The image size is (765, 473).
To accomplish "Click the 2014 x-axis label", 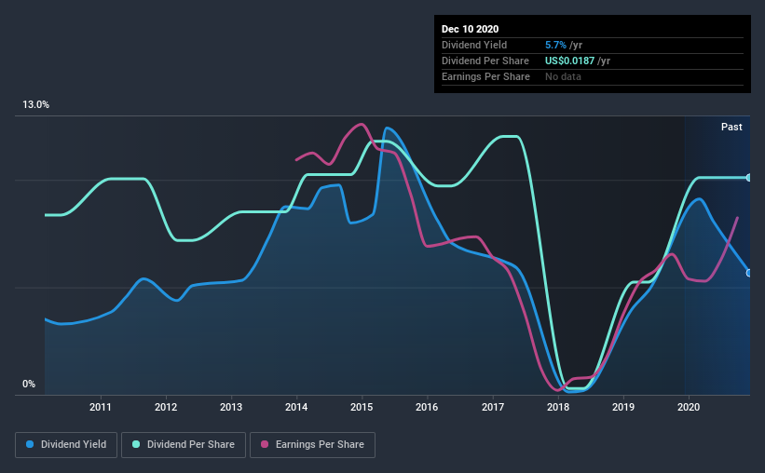I will 296,407.
